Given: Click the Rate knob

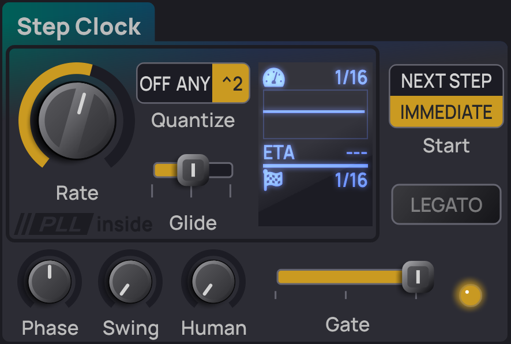Looking at the screenshot, I should [77, 121].
